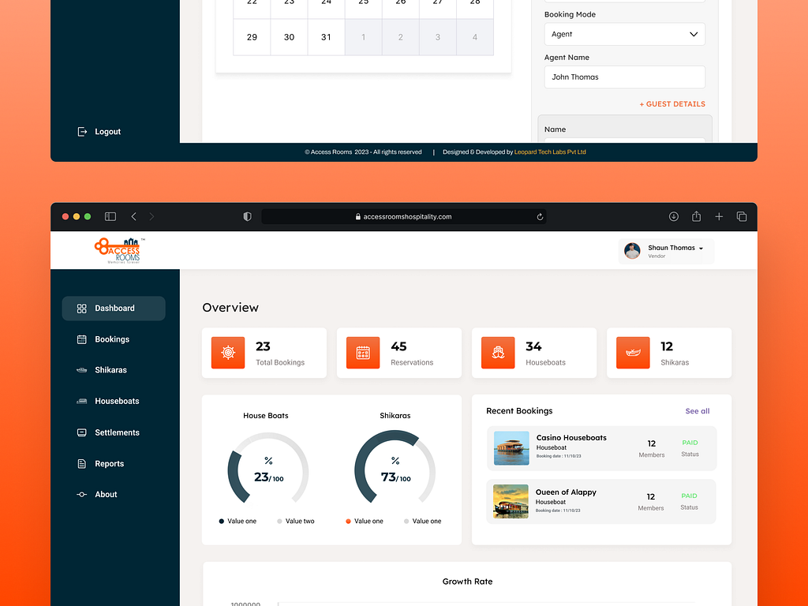Click the About icon in sidebar
The height and width of the screenshot is (606, 808).
(x=82, y=495)
